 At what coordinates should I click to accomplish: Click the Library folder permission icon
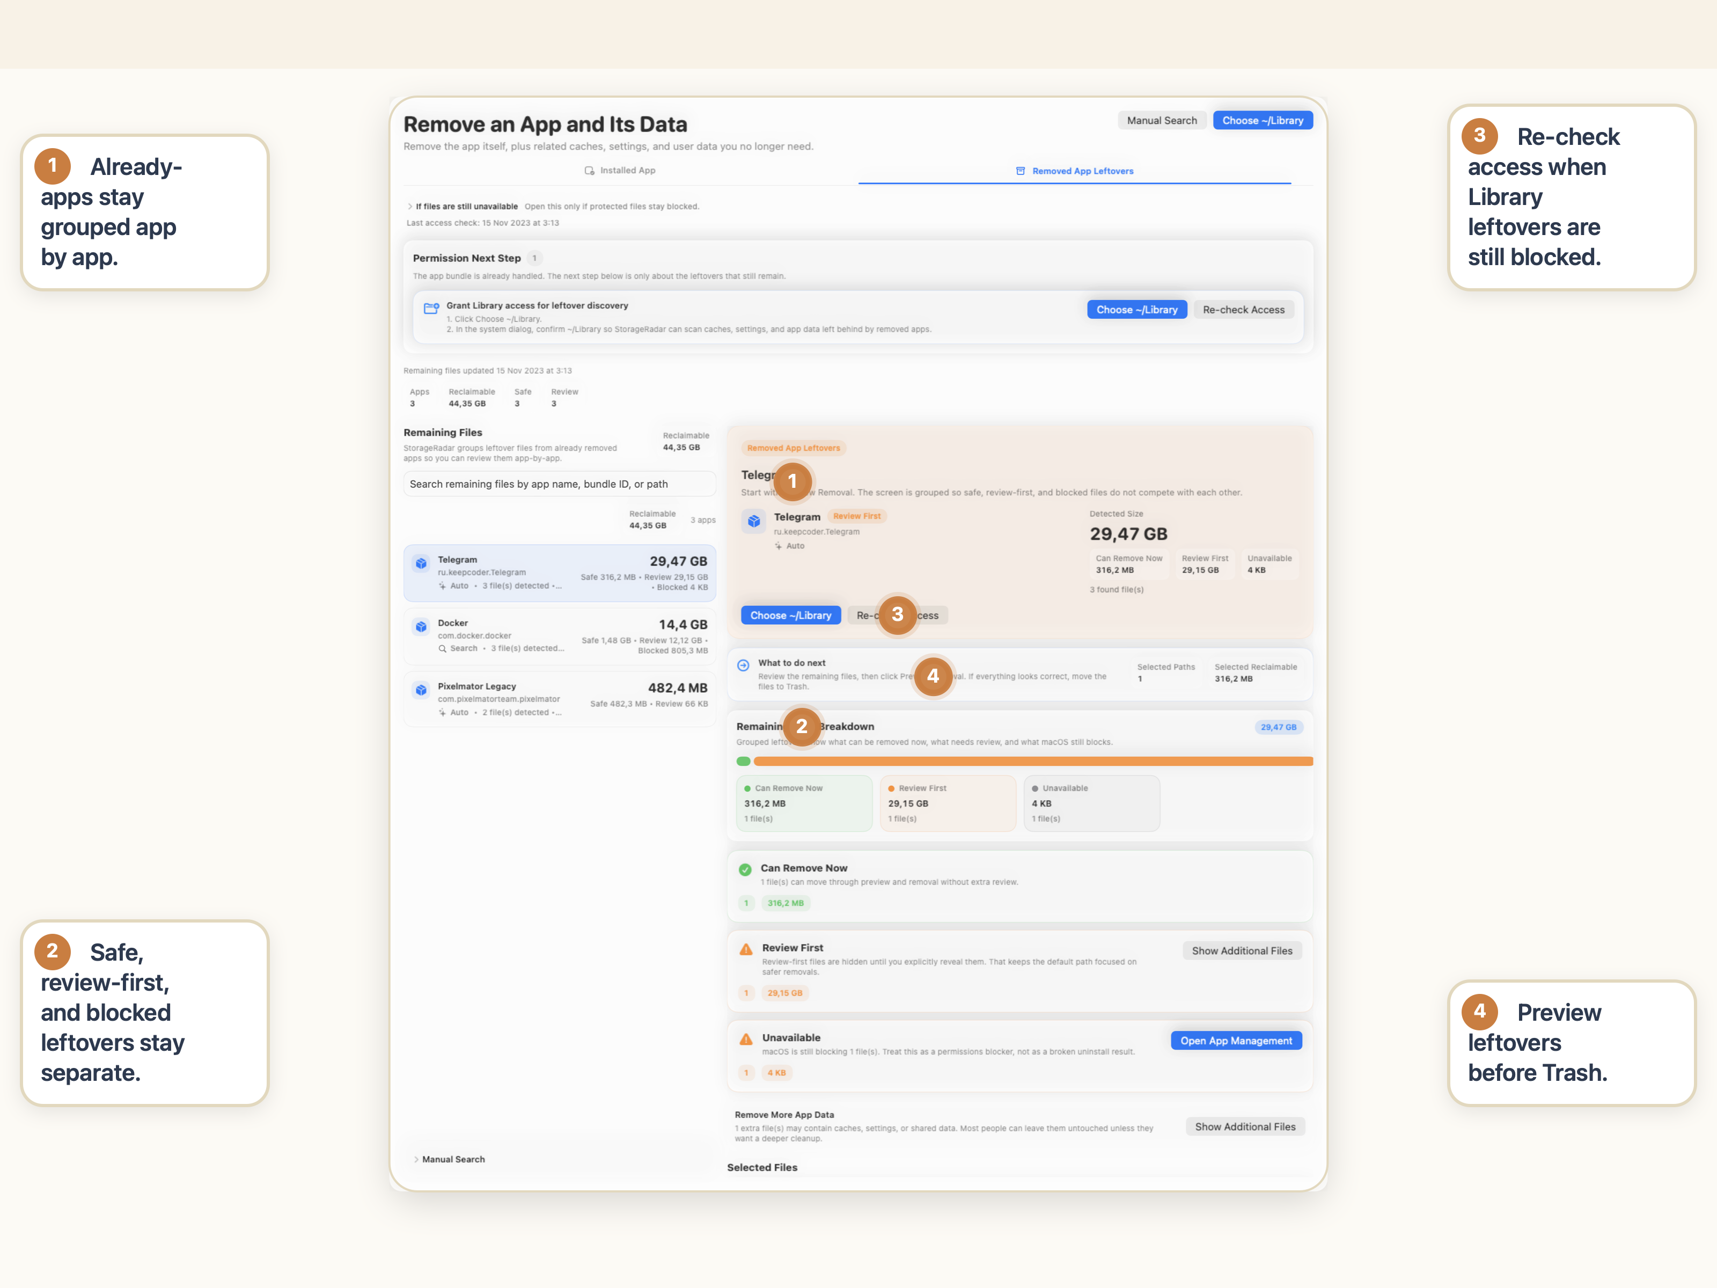tap(432, 308)
